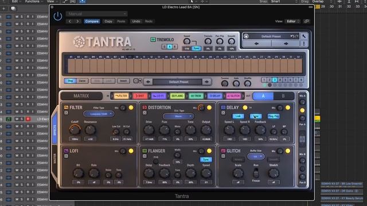Open the Dist Type dropdown

(x=178, y=116)
